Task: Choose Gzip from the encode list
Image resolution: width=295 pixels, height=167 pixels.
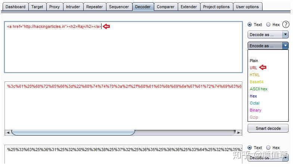Action: tap(254, 117)
